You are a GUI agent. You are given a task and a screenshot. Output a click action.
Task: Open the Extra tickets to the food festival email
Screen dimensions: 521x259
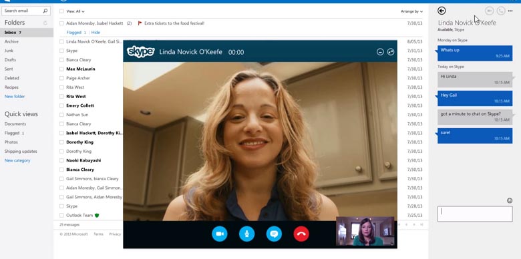pyautogui.click(x=174, y=23)
